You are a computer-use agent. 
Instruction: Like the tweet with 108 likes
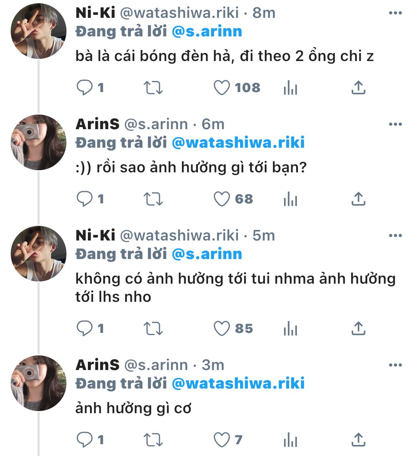click(x=222, y=88)
